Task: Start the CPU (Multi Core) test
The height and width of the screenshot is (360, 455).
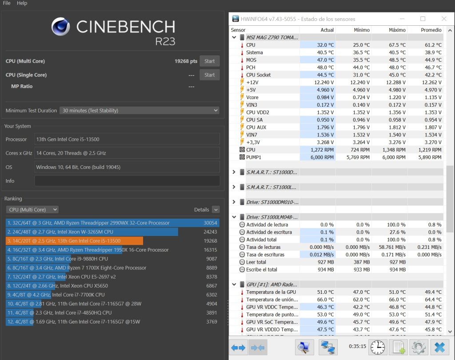Action: 210,61
